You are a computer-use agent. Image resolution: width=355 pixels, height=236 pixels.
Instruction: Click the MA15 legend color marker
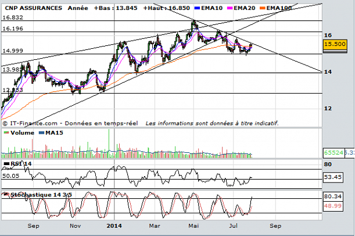[x=42, y=133]
